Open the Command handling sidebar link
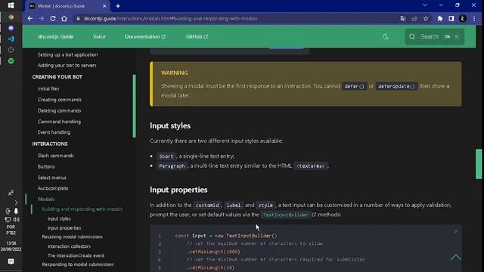Image resolution: width=484 pixels, height=272 pixels. [x=59, y=122]
